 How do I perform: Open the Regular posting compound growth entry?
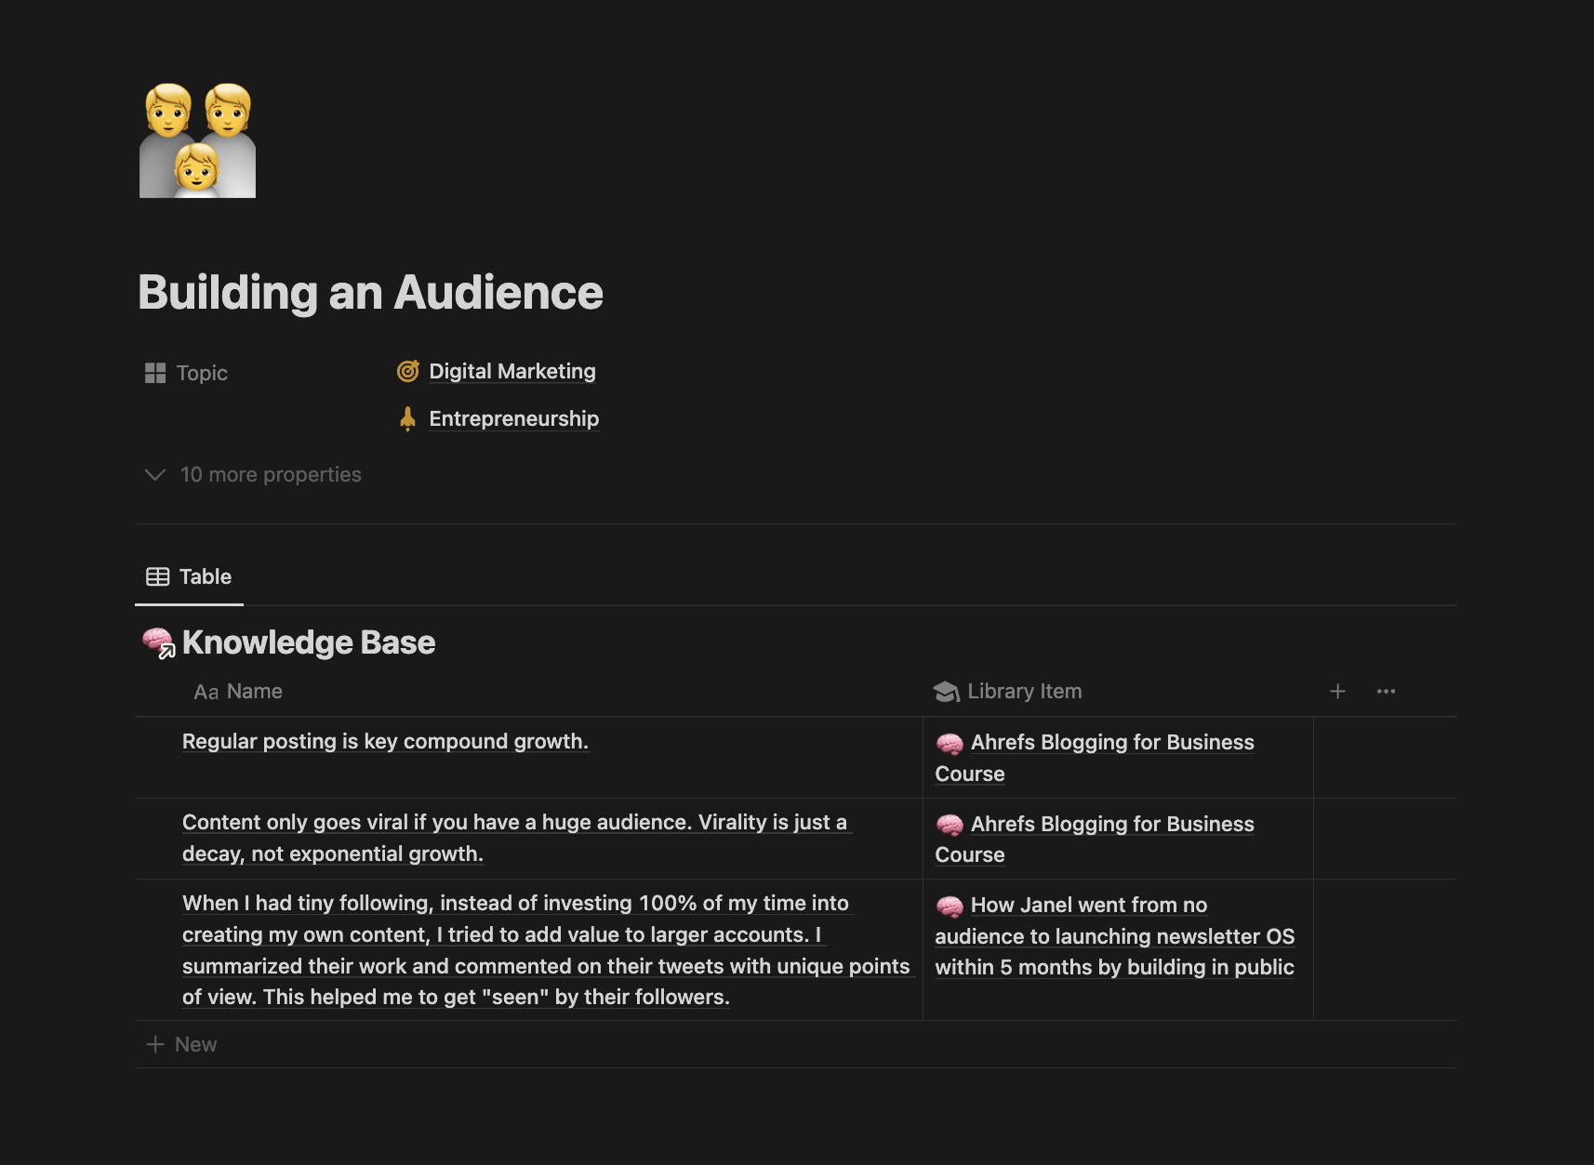(x=385, y=741)
